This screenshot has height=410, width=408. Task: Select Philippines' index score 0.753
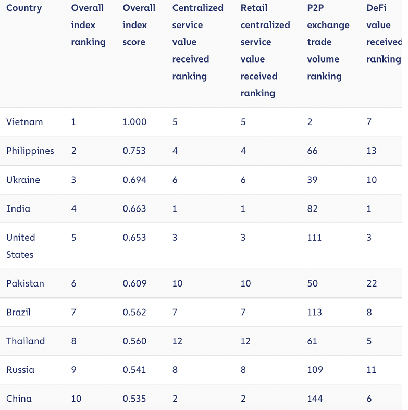click(134, 151)
